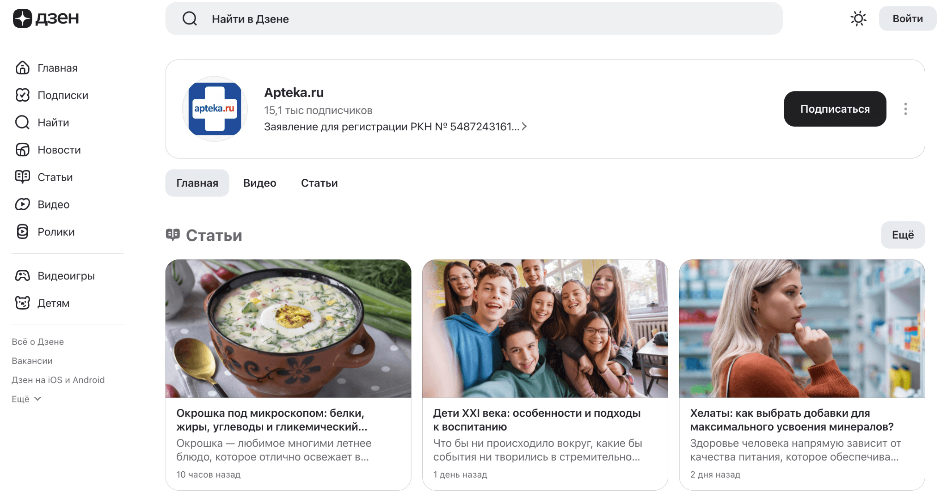
Task: Open Детям in the sidebar menu
Action: (53, 303)
